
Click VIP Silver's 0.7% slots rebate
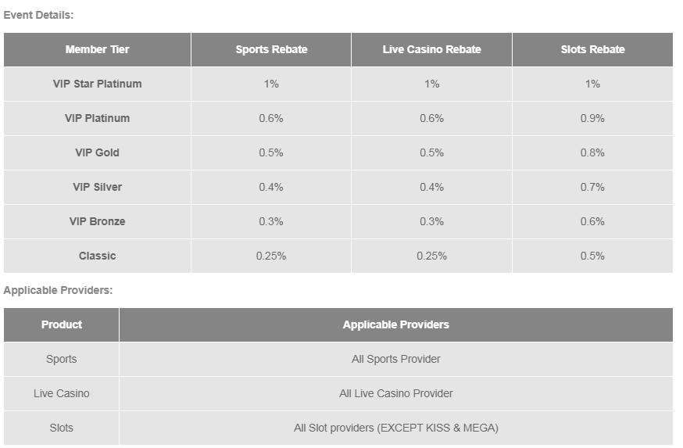tap(592, 187)
